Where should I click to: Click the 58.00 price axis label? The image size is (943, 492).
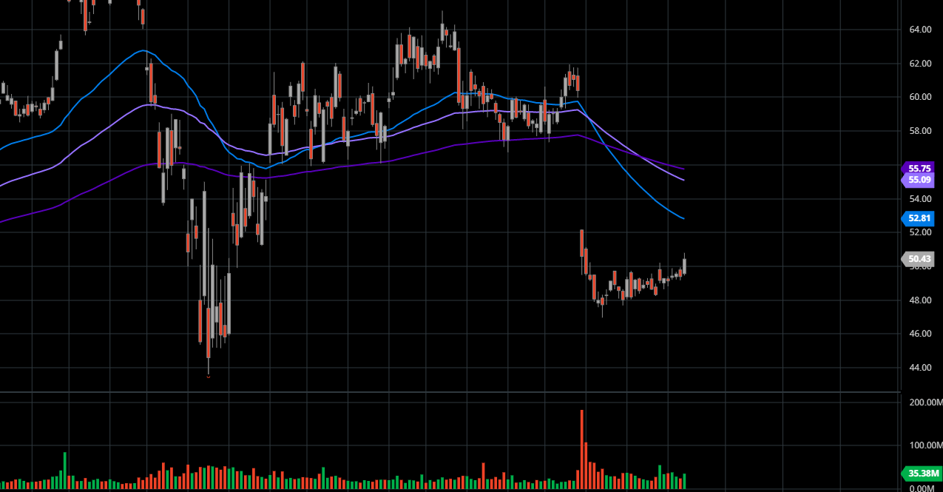click(919, 131)
